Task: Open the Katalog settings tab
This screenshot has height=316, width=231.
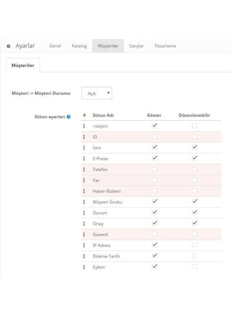Action: (x=80, y=46)
